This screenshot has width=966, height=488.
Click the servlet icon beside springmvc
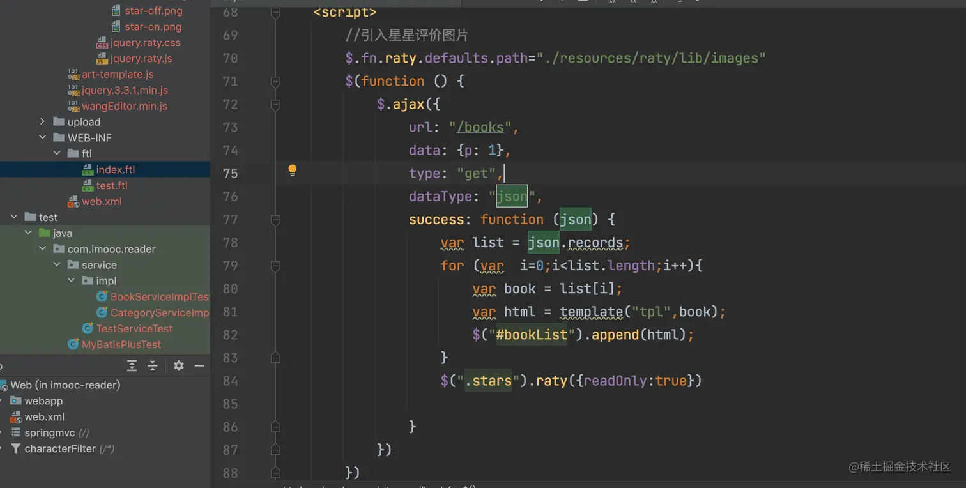tap(16, 433)
